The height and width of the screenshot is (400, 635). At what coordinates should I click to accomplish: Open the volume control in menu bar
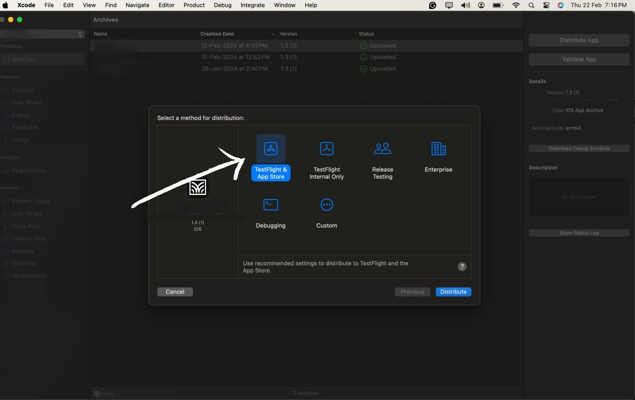pos(465,5)
